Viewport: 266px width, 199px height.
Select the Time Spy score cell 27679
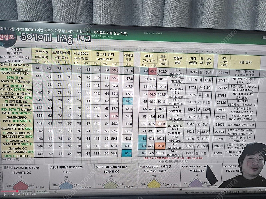(223, 73)
